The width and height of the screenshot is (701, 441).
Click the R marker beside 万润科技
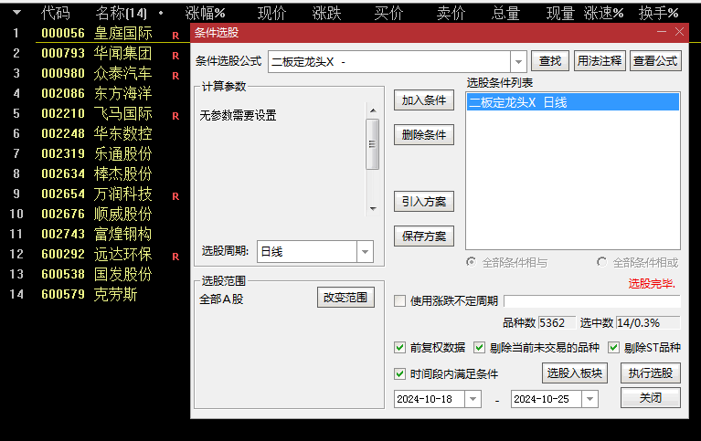[x=175, y=196]
